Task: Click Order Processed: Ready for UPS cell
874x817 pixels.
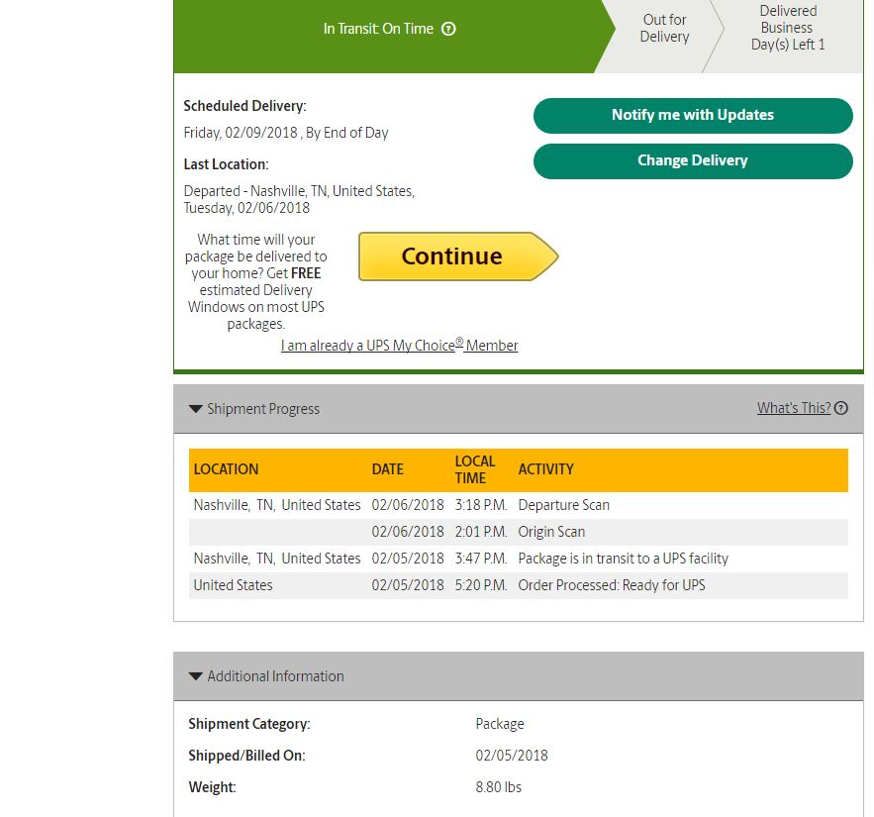Action: [x=612, y=585]
